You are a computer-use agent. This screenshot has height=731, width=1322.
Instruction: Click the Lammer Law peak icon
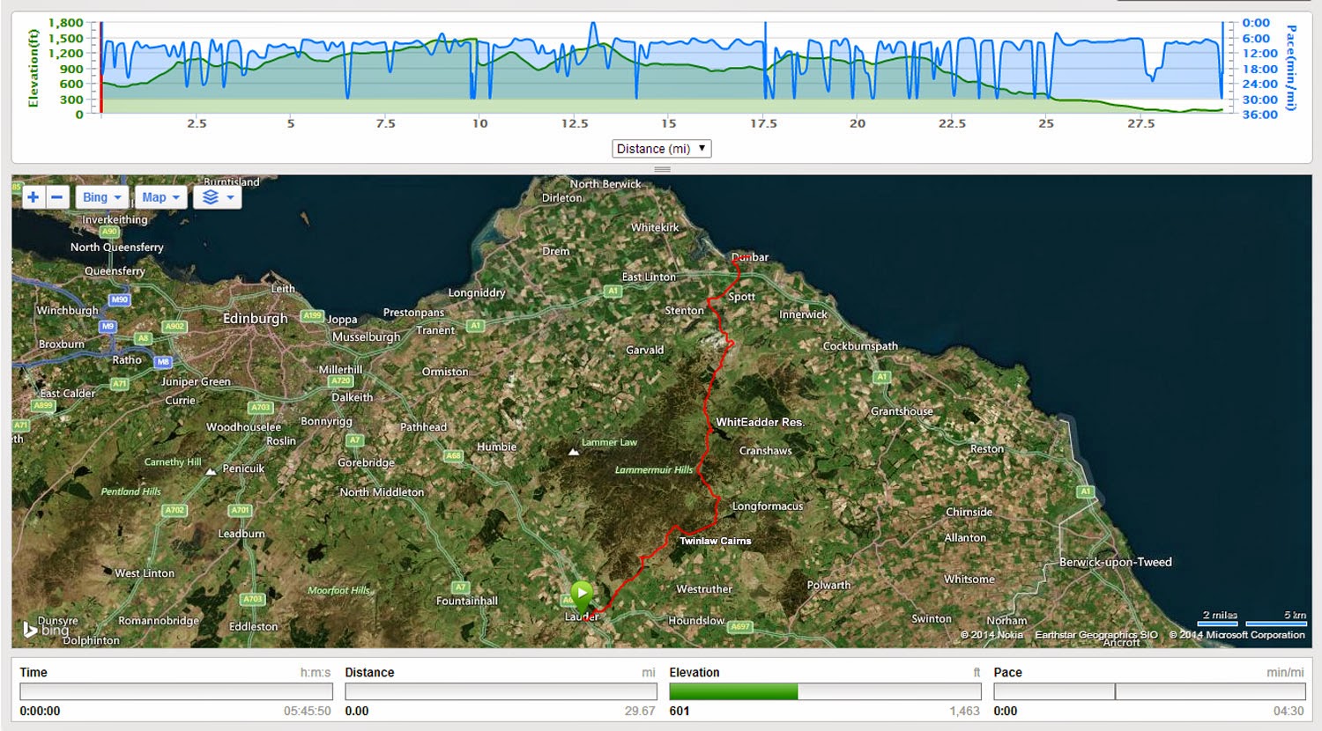click(574, 452)
